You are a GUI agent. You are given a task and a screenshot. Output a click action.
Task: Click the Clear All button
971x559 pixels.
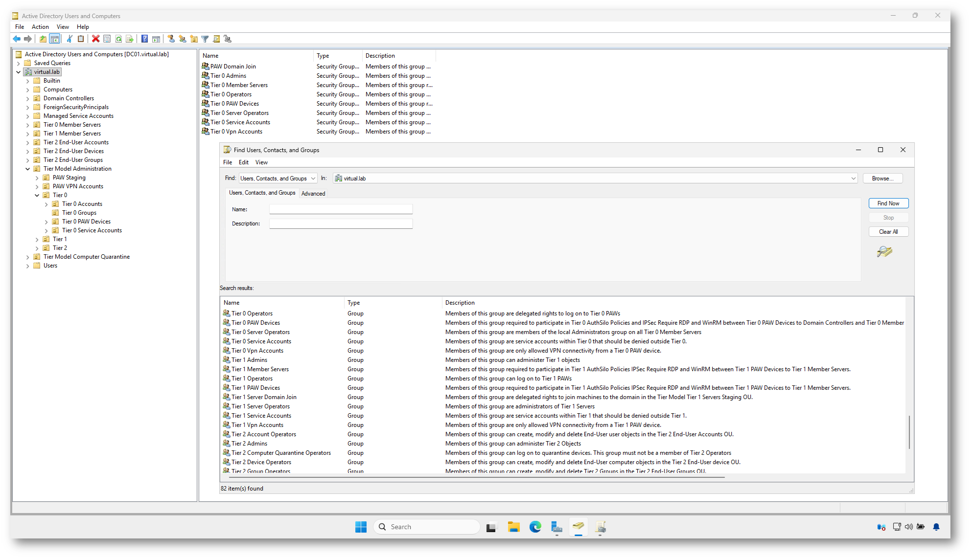coord(888,232)
